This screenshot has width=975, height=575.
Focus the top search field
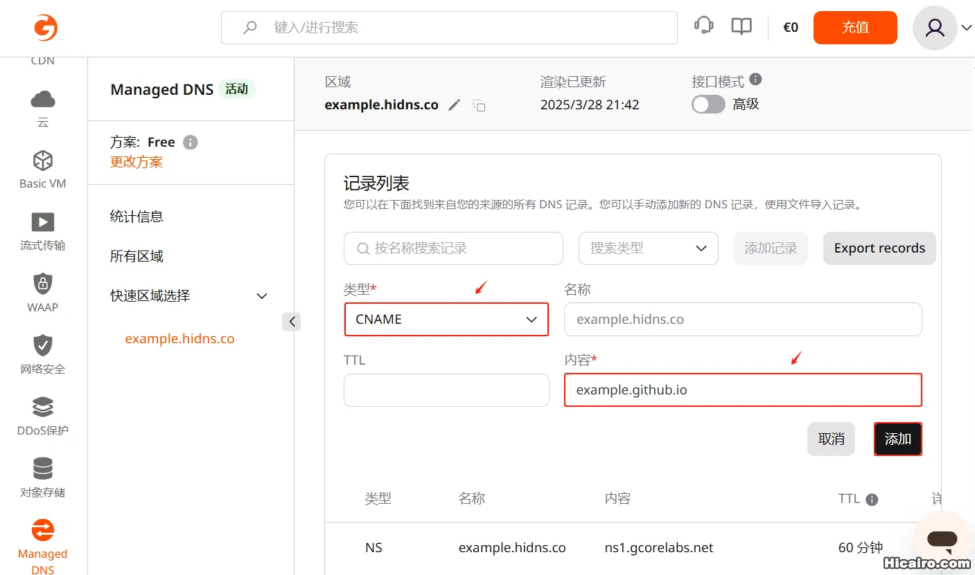tap(449, 28)
